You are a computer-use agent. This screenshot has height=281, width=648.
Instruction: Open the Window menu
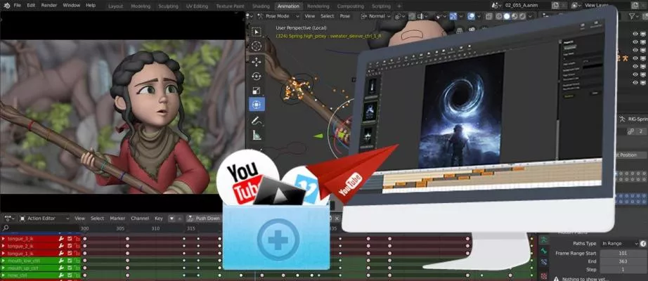[72, 6]
